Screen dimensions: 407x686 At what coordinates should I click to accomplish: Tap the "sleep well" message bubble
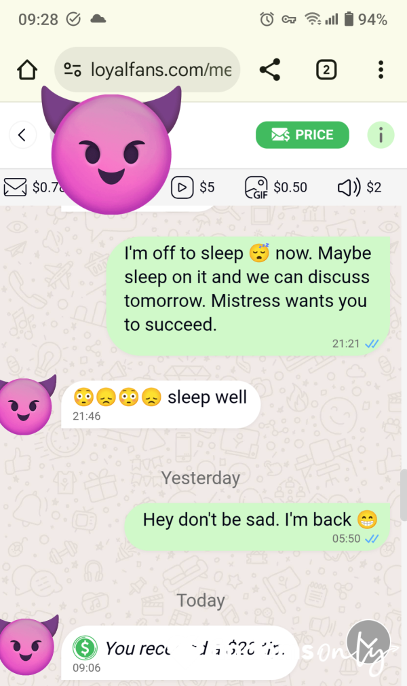(161, 405)
